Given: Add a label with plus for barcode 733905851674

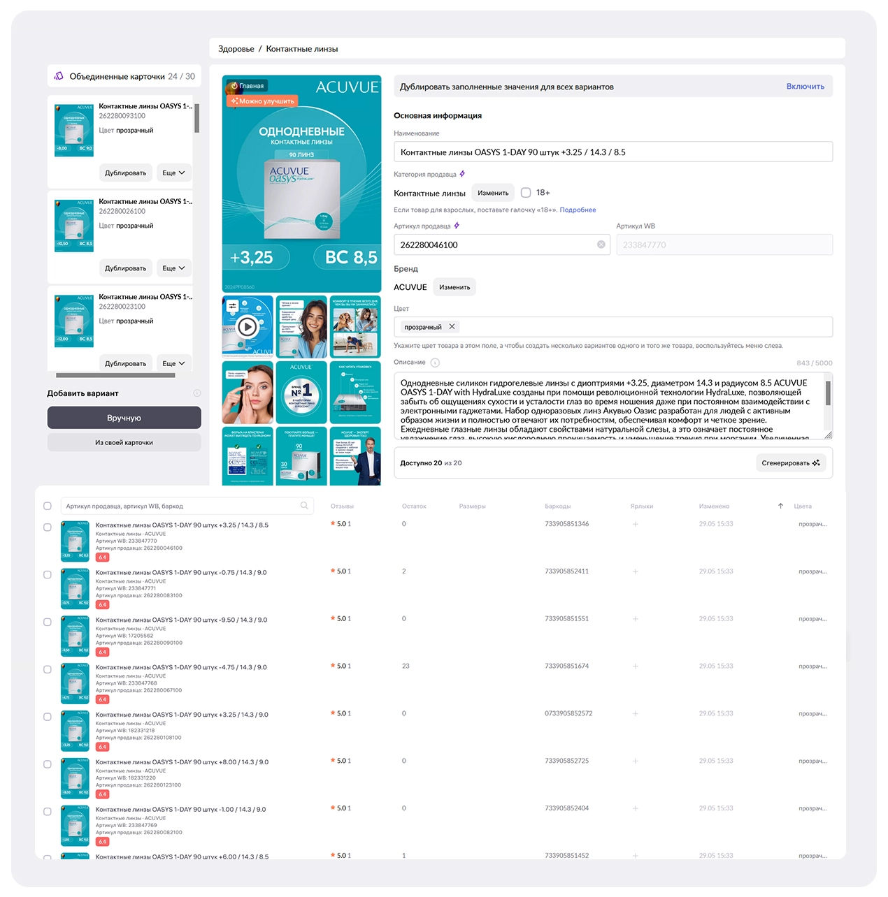Looking at the screenshot, I should pyautogui.click(x=635, y=666).
